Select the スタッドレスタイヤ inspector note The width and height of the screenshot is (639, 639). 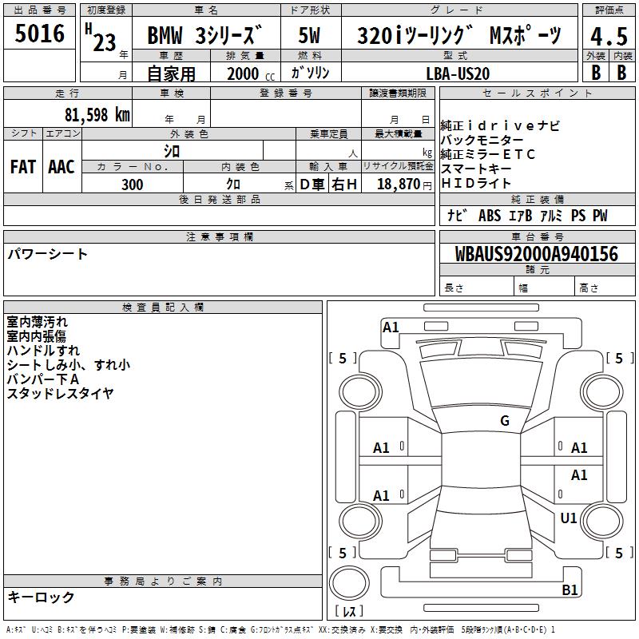pyautogui.click(x=60, y=393)
